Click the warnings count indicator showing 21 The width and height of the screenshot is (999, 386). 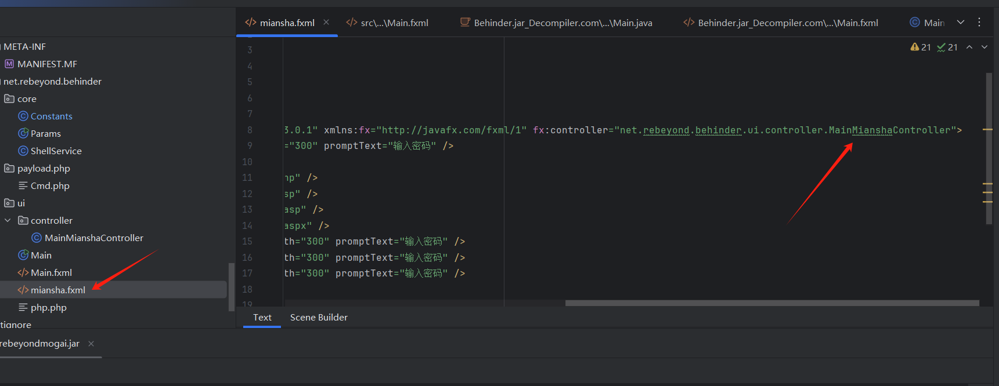921,47
